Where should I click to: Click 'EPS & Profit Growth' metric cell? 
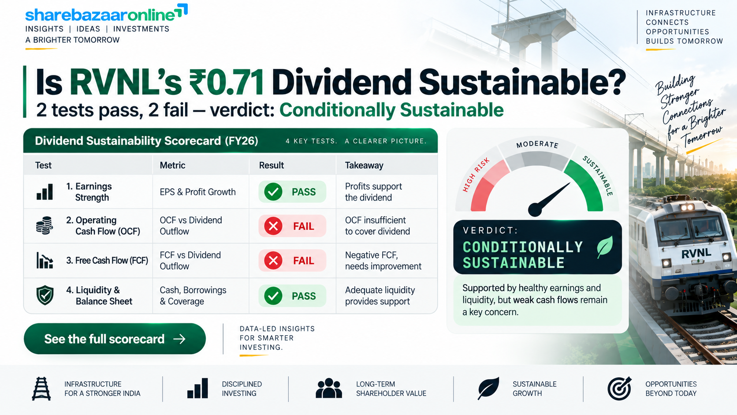[197, 192]
